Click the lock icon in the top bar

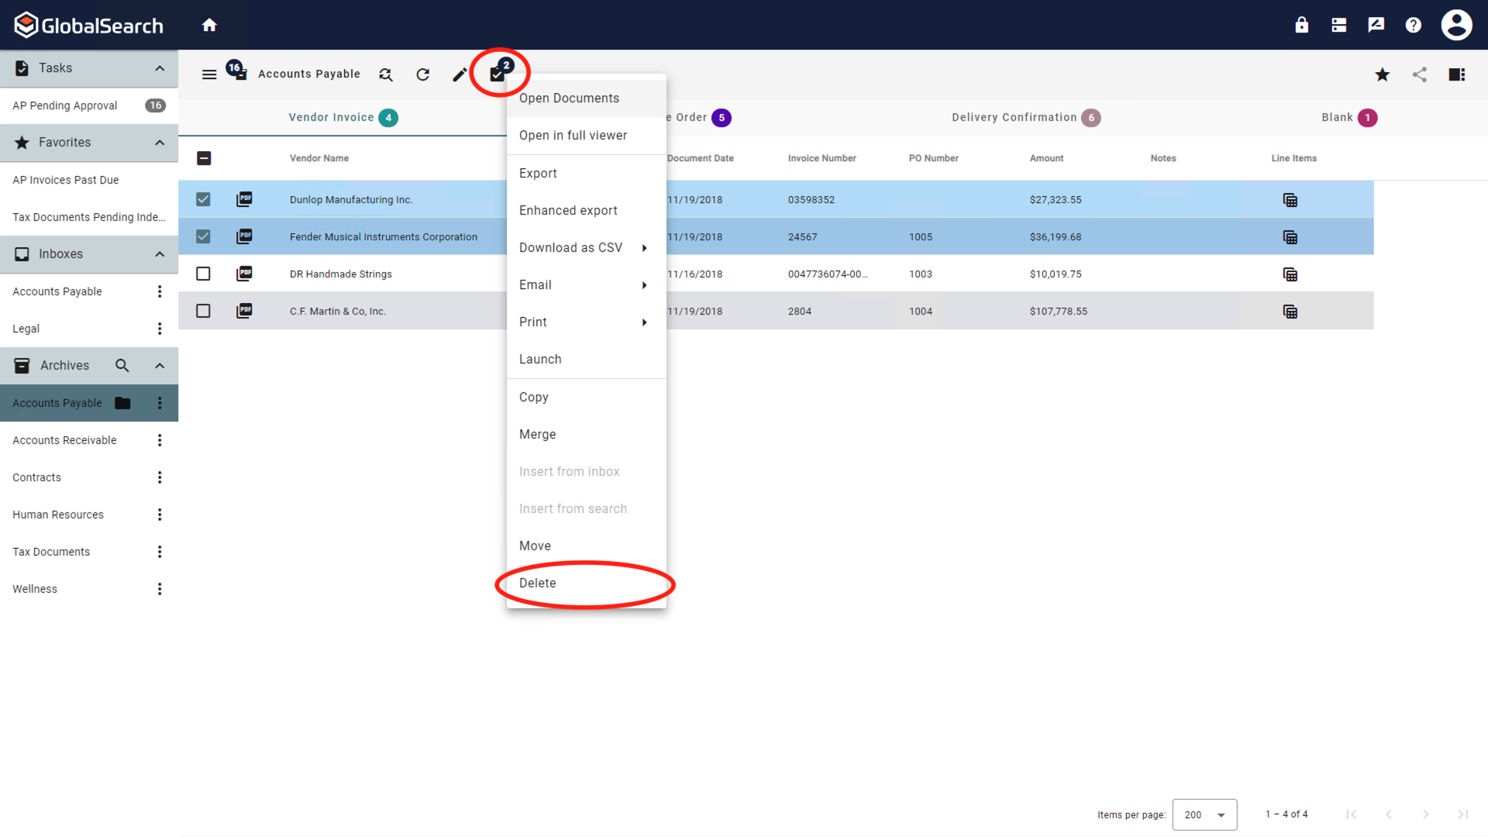[1301, 24]
